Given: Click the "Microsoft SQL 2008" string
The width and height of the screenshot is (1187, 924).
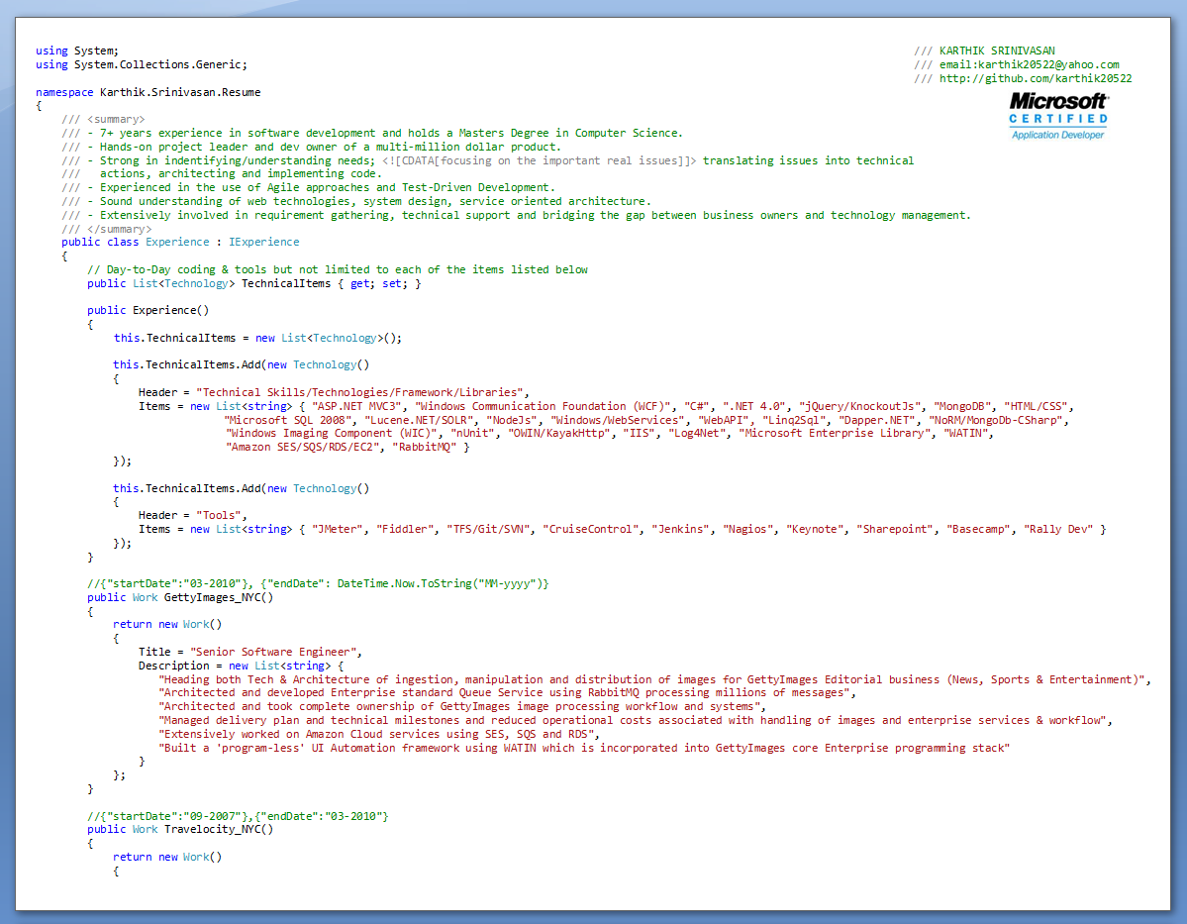Looking at the screenshot, I should point(288,420).
